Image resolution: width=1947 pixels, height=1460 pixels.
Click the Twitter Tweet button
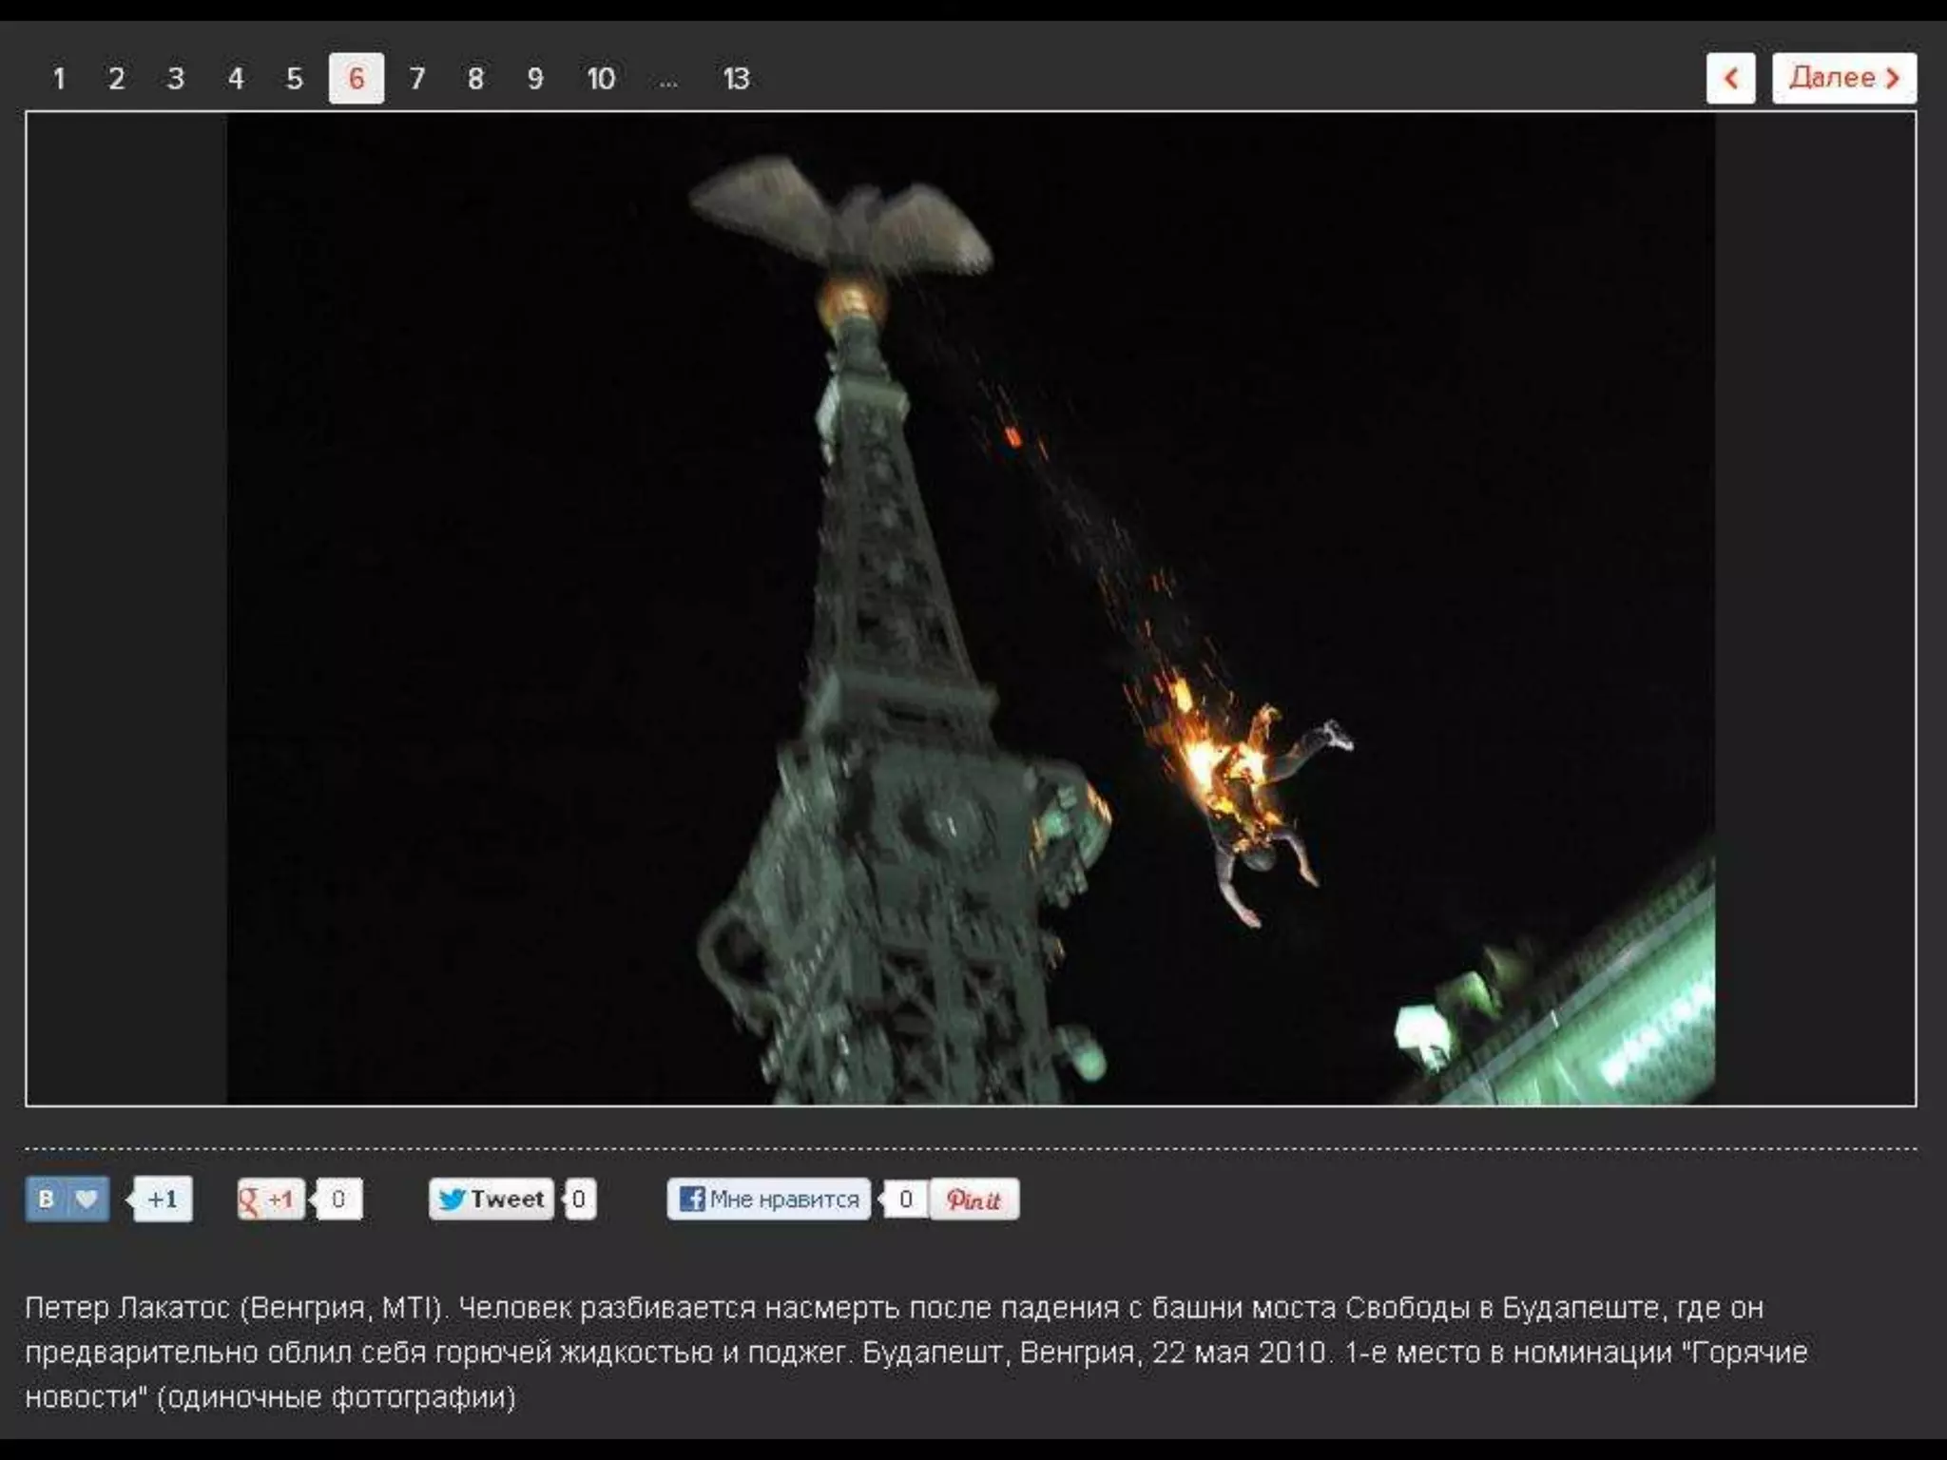pyautogui.click(x=492, y=1200)
